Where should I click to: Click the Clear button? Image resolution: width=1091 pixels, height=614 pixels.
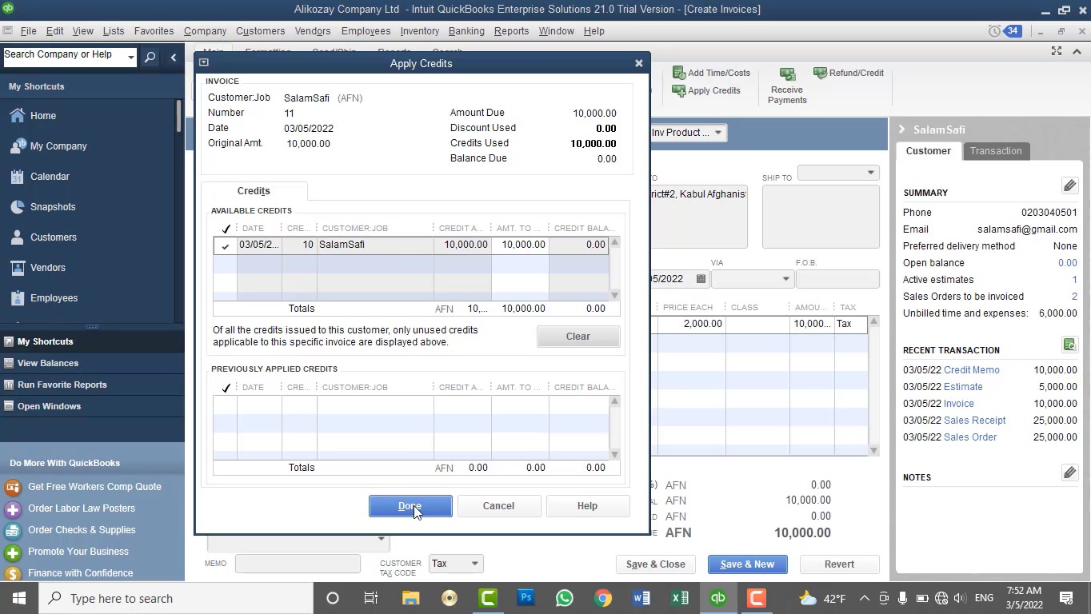click(x=578, y=337)
